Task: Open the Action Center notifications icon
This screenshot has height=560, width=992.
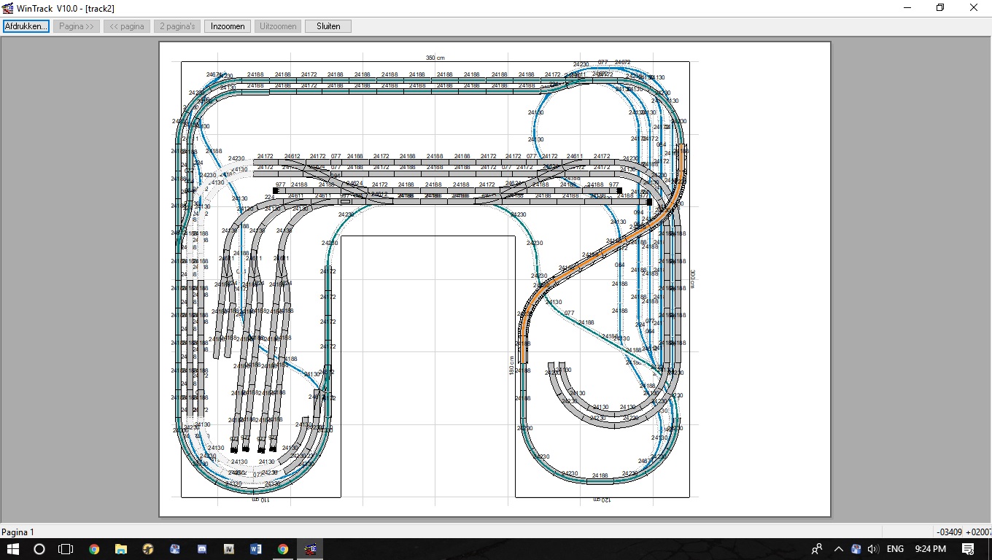Action: (968, 549)
